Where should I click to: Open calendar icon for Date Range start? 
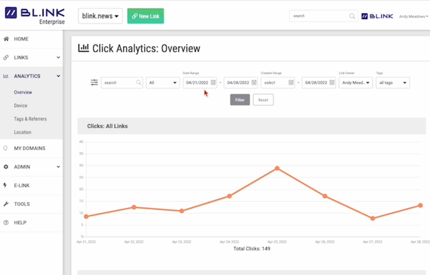(x=213, y=82)
